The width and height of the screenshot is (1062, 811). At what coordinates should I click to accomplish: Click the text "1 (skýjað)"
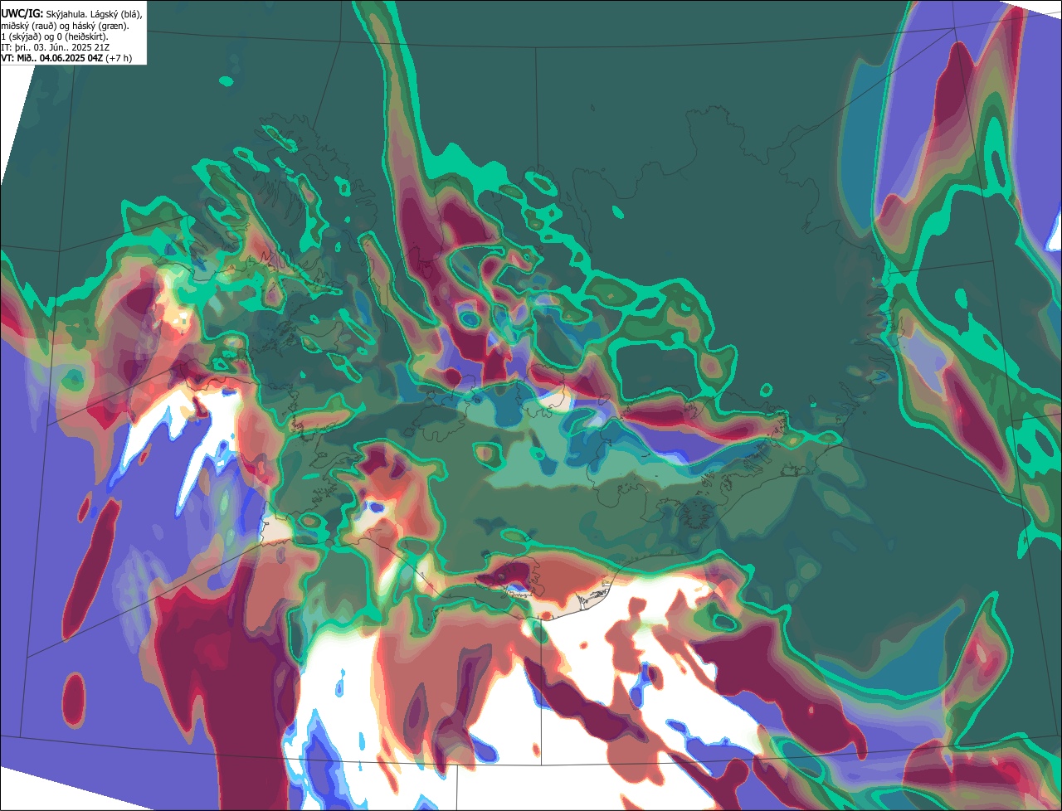[22, 37]
